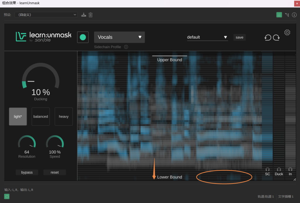Click the Ducking amount dial
The height and width of the screenshot is (203, 300).
[x=41, y=79]
